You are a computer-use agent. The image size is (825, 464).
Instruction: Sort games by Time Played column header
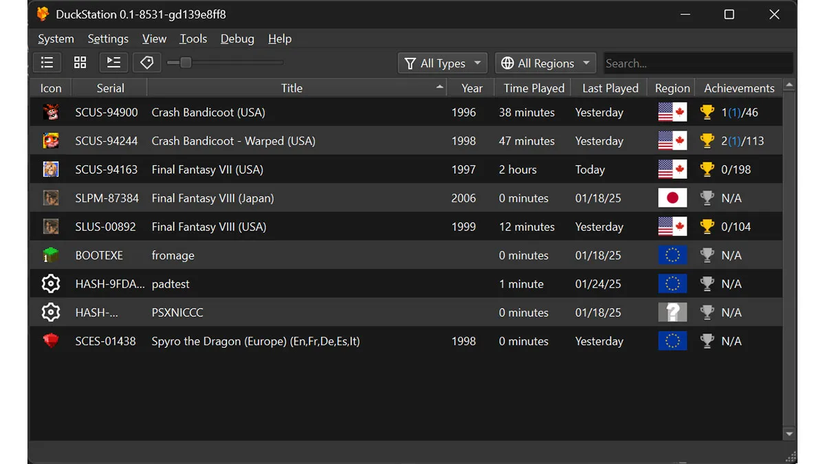[533, 88]
